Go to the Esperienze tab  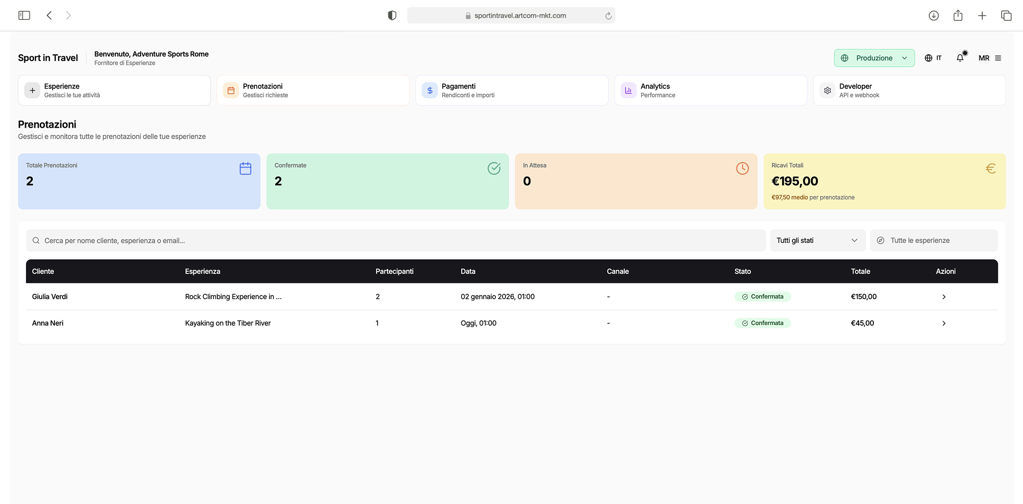click(x=114, y=90)
